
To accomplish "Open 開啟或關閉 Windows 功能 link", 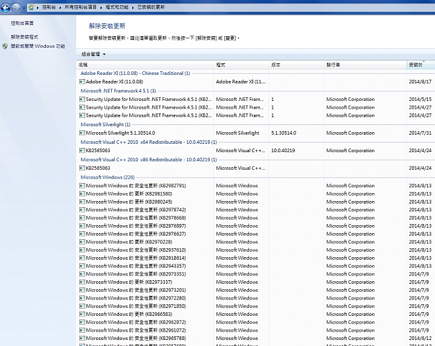I will (x=37, y=46).
